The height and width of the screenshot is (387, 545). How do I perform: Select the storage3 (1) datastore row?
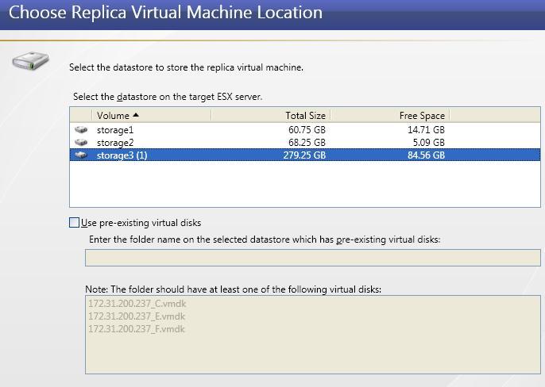305,155
